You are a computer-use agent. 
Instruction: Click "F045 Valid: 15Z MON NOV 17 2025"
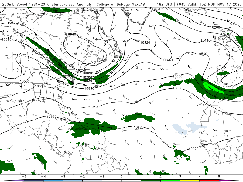209,4
